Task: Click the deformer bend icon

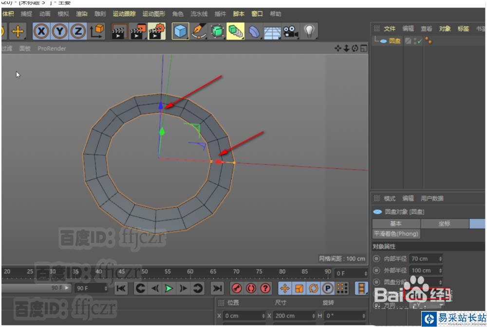Action: coord(254,32)
